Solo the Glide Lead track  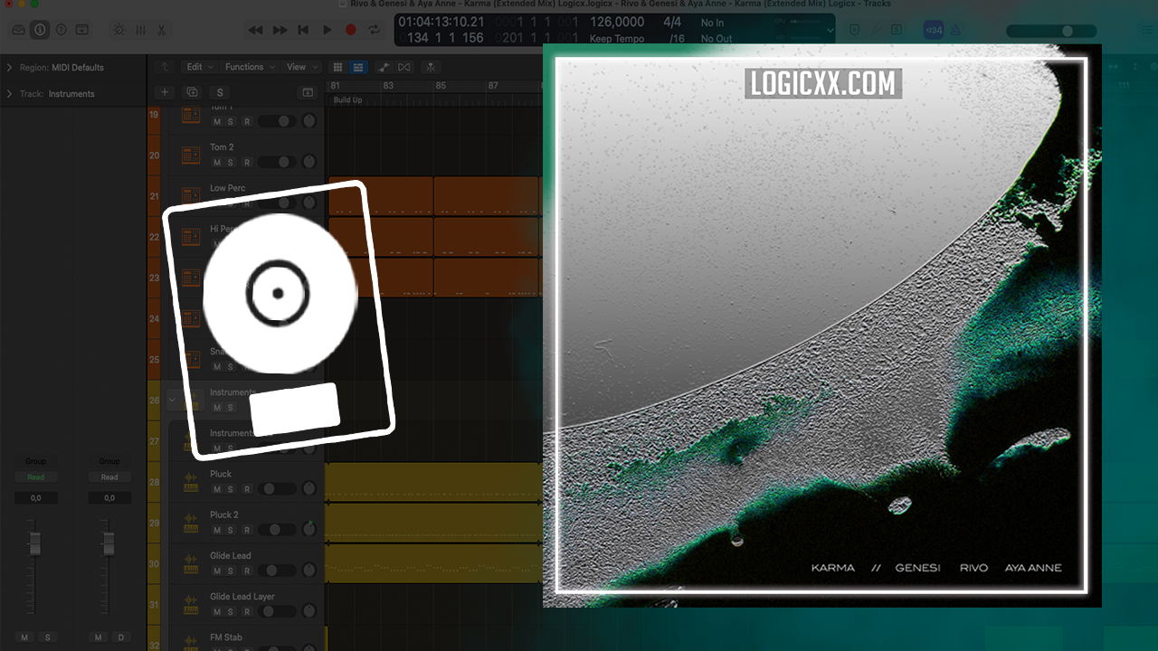[x=231, y=571]
